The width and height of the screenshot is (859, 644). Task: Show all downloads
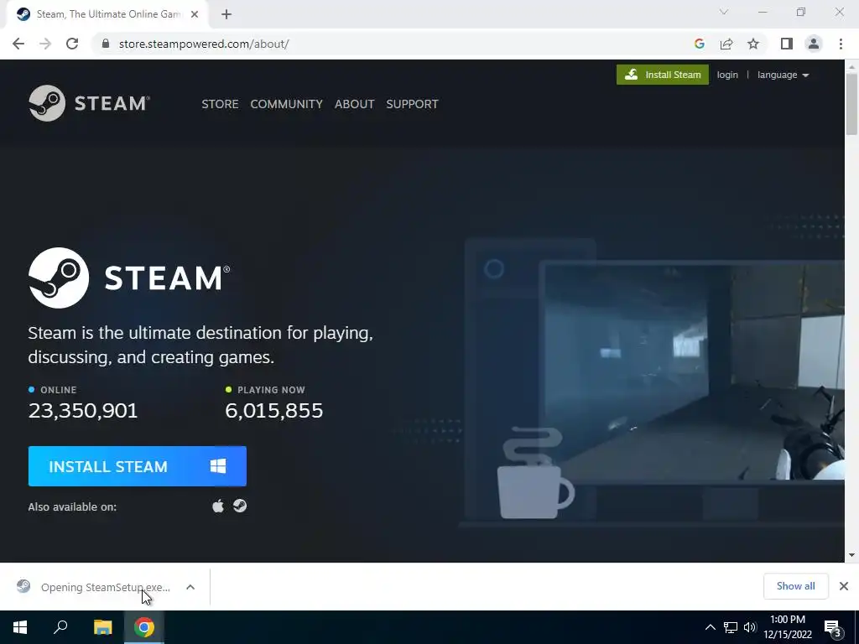(x=795, y=586)
